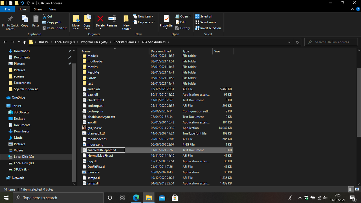
Task: Select OneDrive in navigation pane
Action: point(18,98)
